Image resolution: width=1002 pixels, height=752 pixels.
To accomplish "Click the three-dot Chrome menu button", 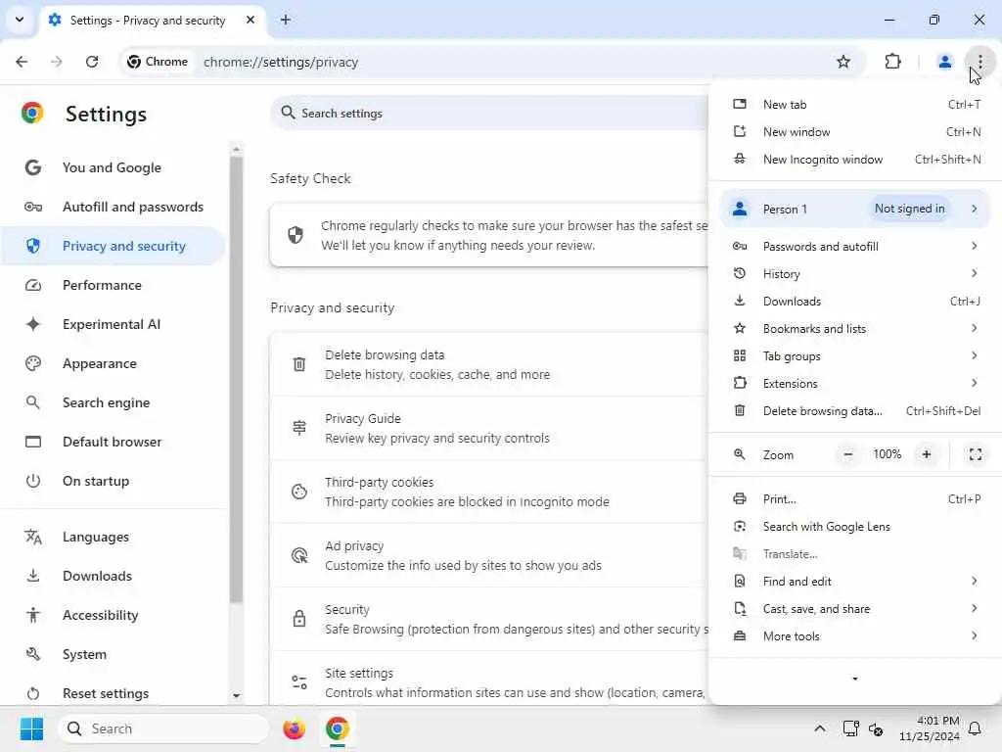I will pyautogui.click(x=979, y=62).
